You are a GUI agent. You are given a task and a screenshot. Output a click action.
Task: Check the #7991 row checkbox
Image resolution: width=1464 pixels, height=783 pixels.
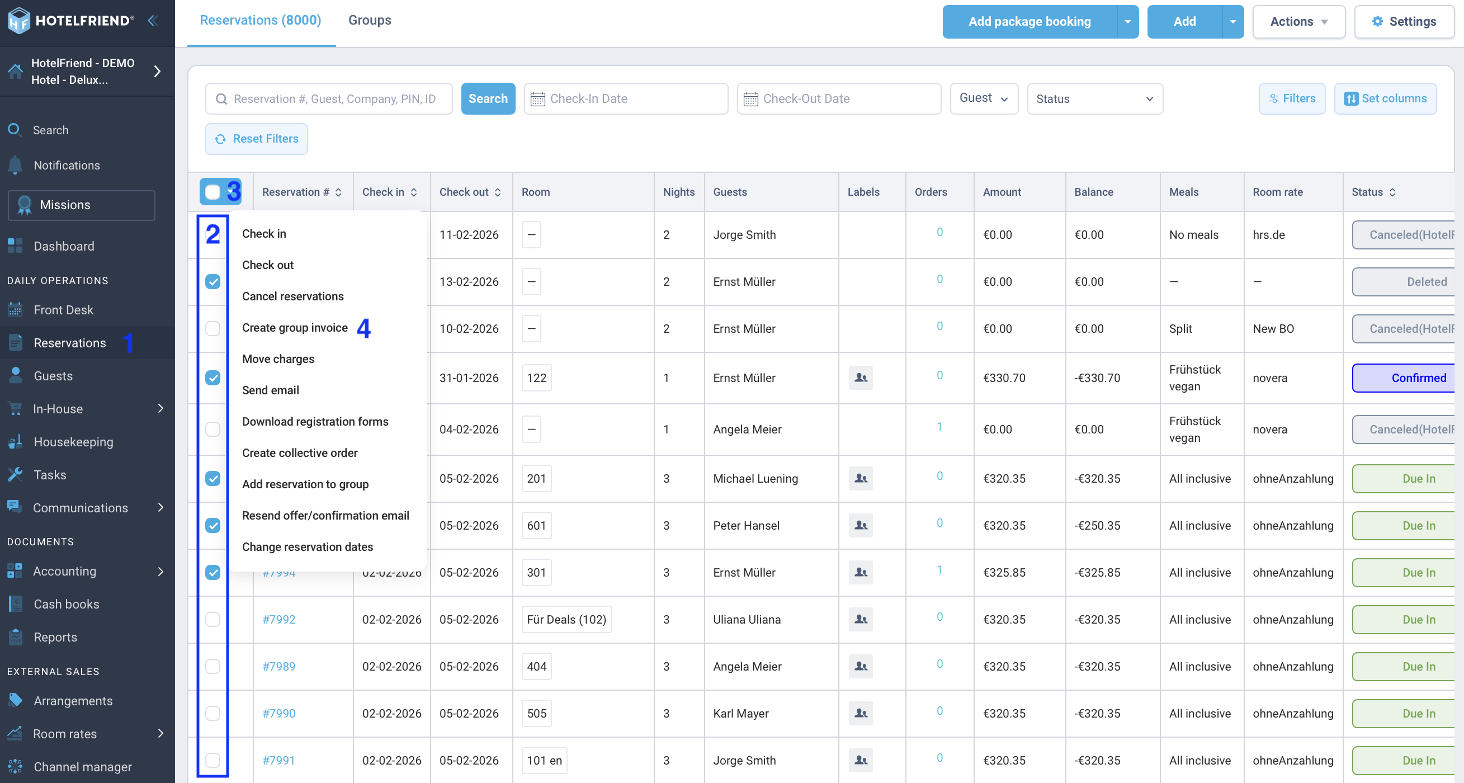point(212,760)
